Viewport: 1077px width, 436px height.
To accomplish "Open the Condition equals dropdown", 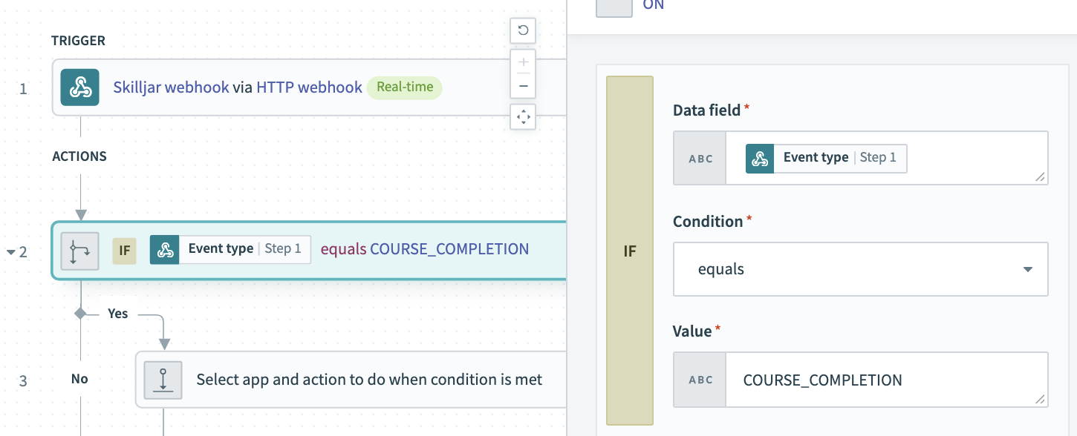I will click(861, 269).
